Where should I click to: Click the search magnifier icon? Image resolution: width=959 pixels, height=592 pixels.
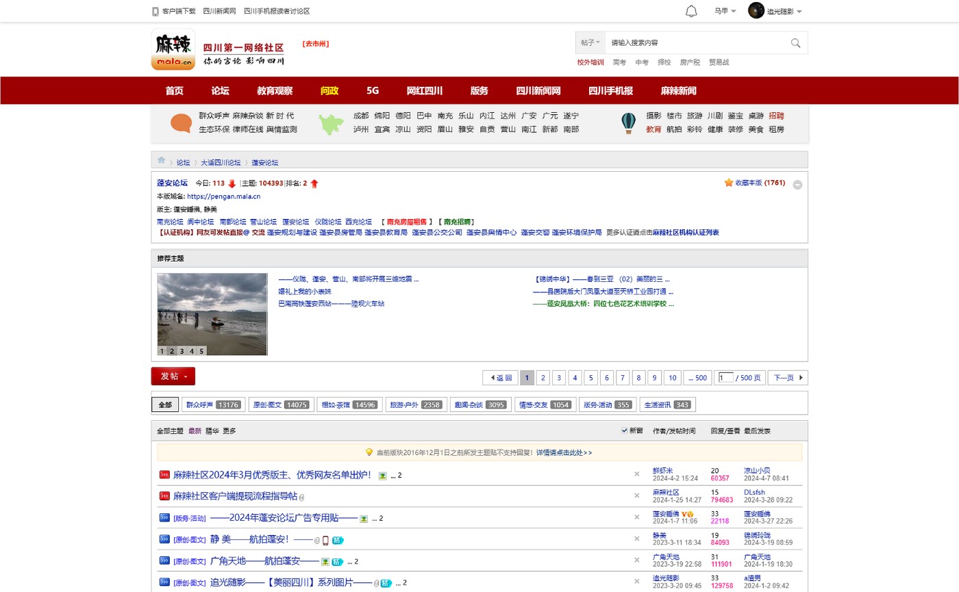[x=795, y=43]
